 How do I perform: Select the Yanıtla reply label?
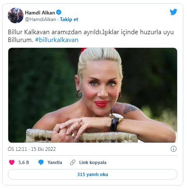coord(55,162)
